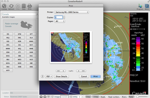150x98 pixels.
Task: Toggle the Roads overlay
Action: point(103,97)
